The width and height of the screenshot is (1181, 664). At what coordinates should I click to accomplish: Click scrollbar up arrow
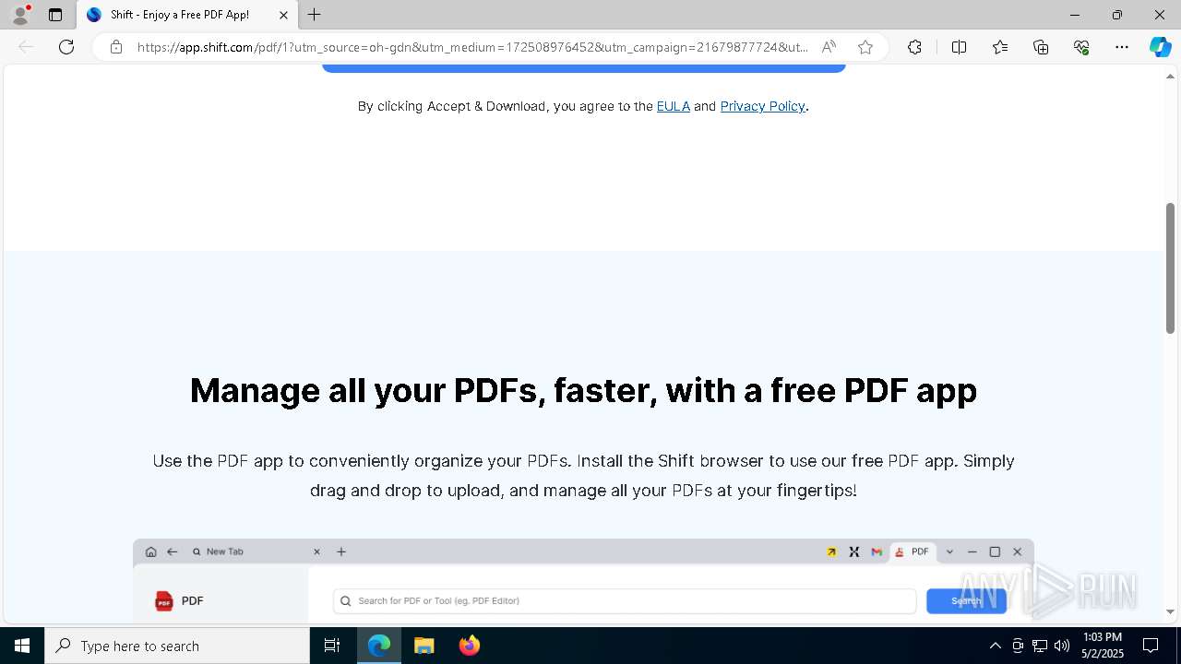(1170, 76)
